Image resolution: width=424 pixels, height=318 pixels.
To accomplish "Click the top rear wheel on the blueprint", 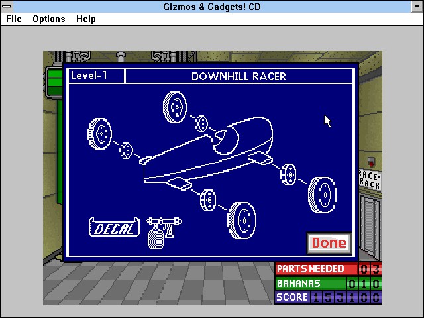I will (175, 107).
